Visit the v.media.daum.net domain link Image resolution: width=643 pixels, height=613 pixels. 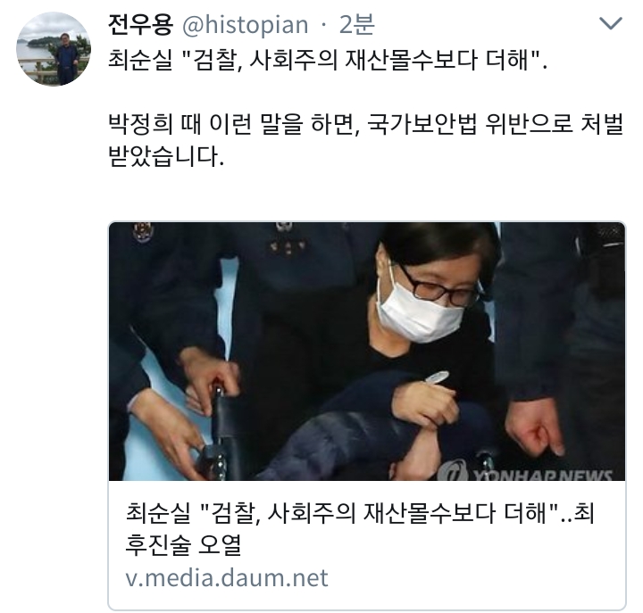pos(227,578)
